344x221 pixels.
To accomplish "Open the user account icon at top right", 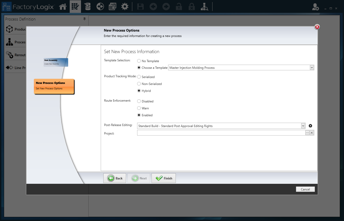I will coord(315,7).
